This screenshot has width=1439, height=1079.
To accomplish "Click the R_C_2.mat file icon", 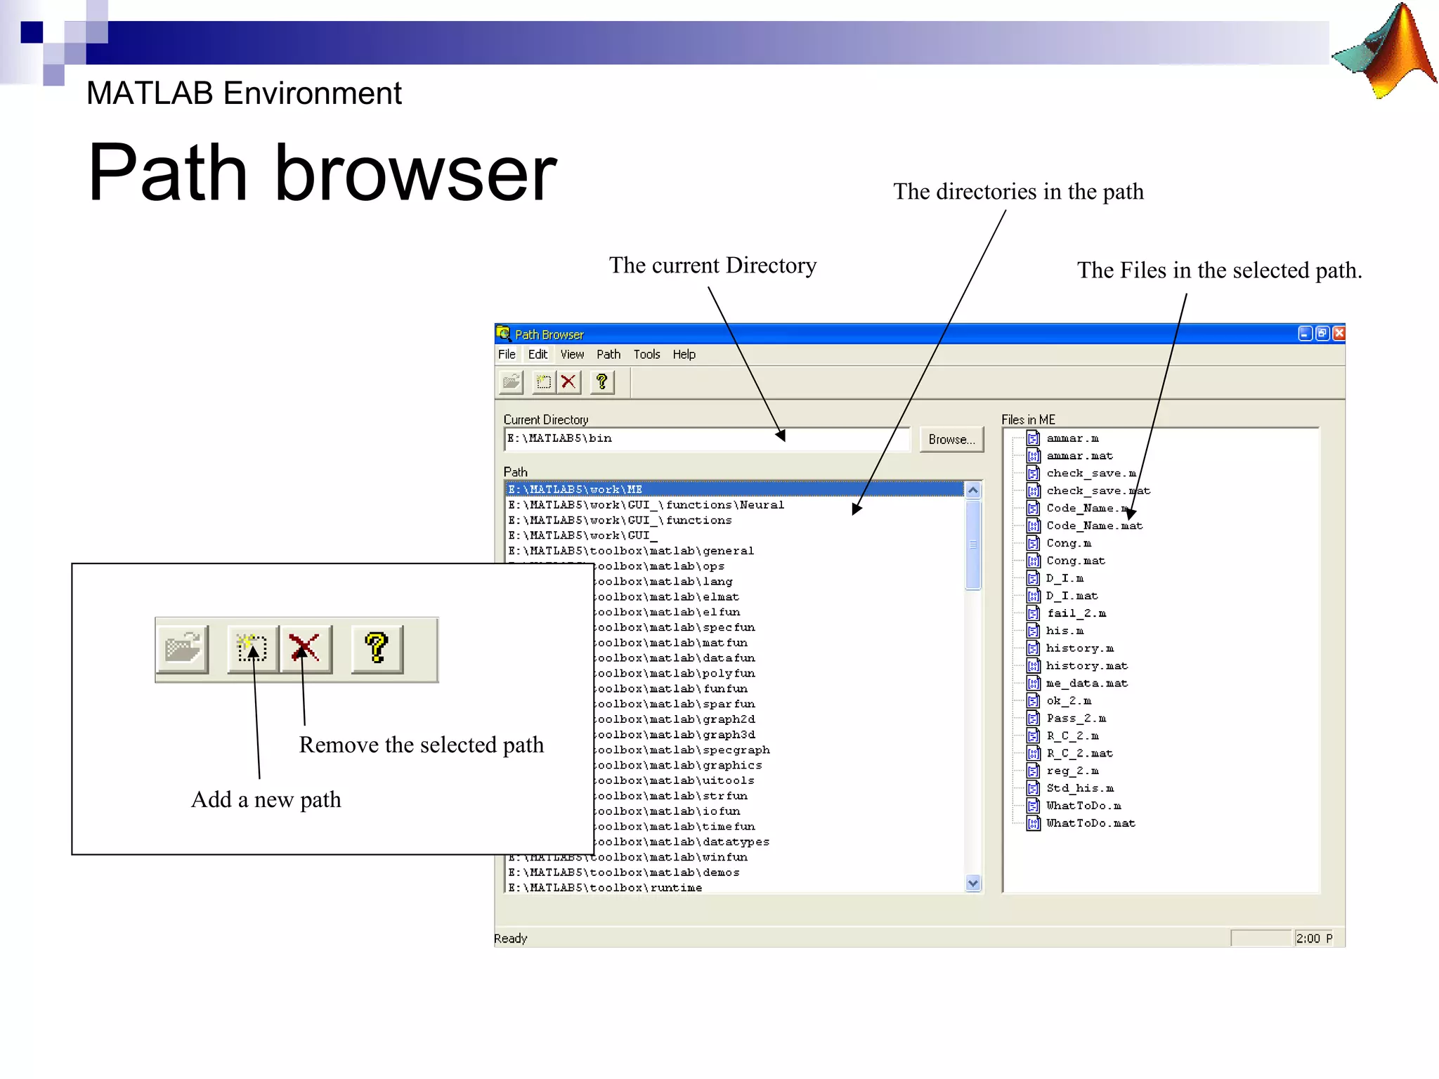I will click(x=1033, y=754).
